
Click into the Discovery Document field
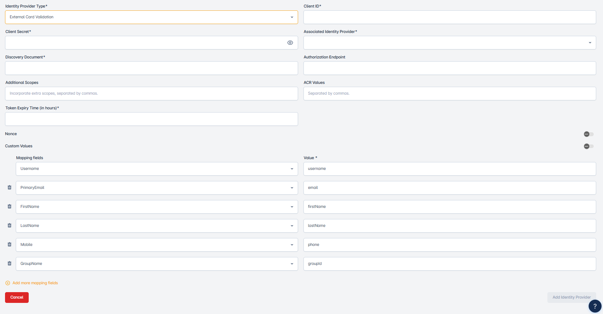[151, 68]
